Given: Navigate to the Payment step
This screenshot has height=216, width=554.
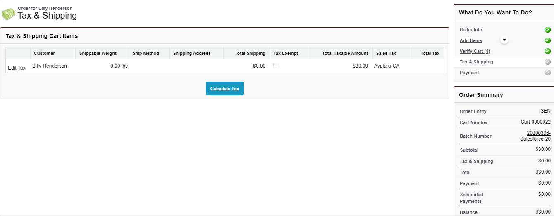Looking at the screenshot, I should 469,73.
